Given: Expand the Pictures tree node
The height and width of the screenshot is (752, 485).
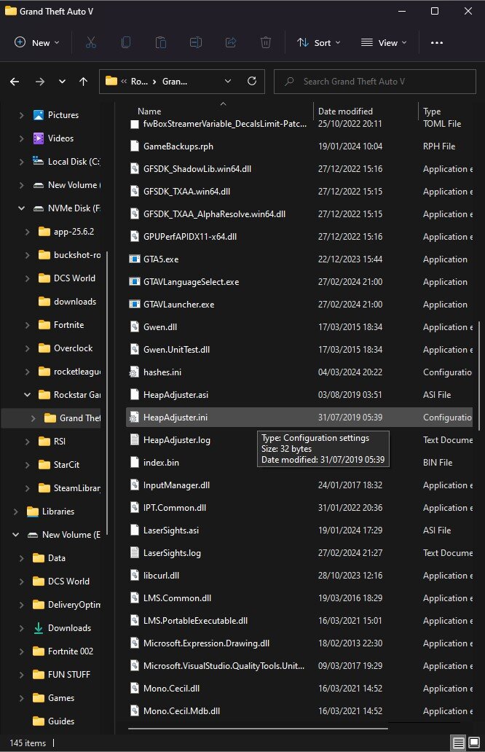Looking at the screenshot, I should tap(22, 114).
